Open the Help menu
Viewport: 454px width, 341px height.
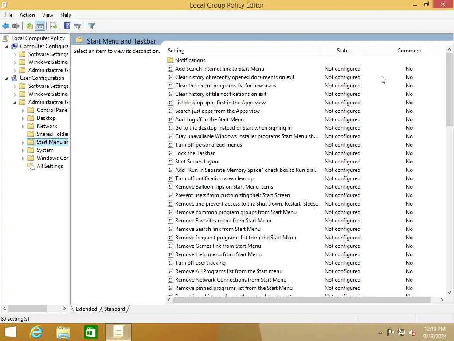pos(66,15)
